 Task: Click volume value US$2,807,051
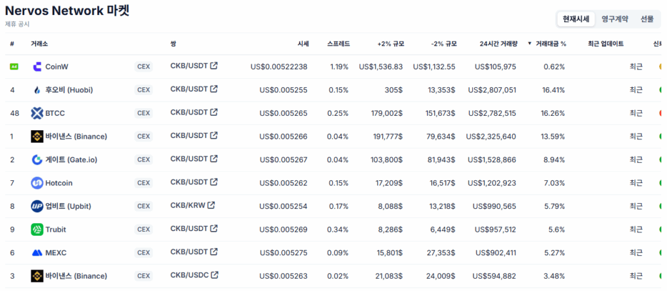(x=492, y=90)
